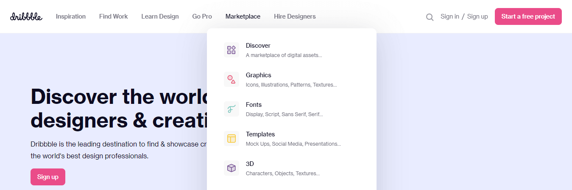The width and height of the screenshot is (572, 190).
Task: Click the 'Discover the world' hero heading
Action: tap(119, 108)
